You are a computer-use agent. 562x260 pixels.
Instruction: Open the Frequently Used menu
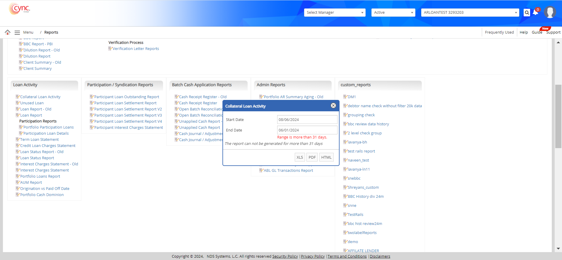[499, 32]
